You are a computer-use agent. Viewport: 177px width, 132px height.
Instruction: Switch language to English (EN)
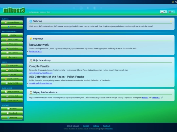pos(171,12)
